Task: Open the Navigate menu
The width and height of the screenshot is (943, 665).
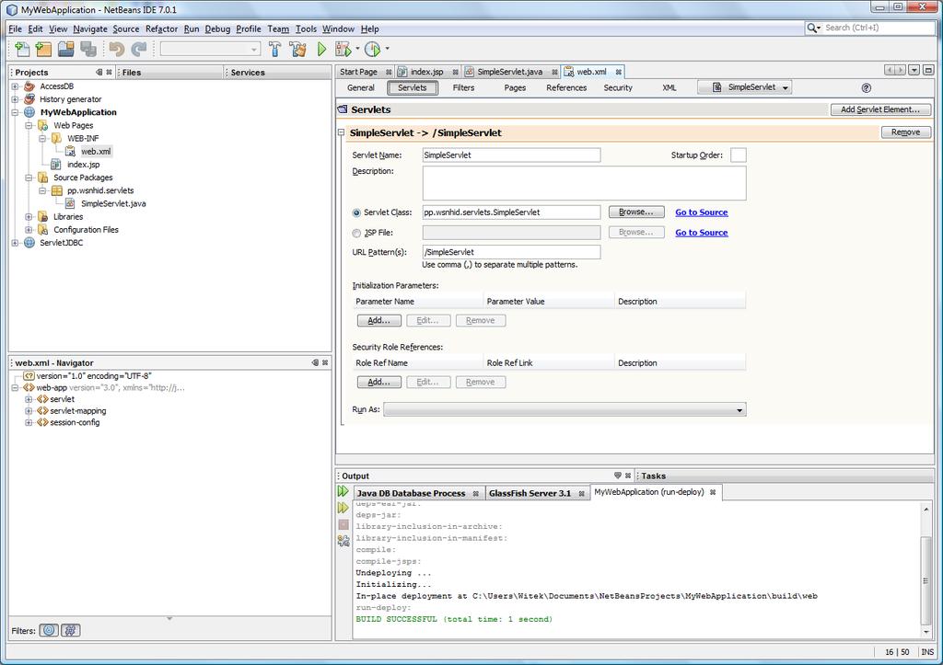Action: (90, 29)
